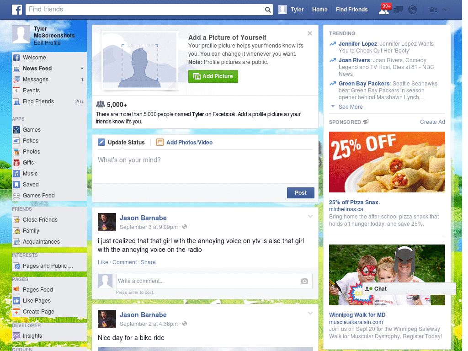Click the Like Pages thumbs-up icon
Screen dimensions: 468x351
[x=16, y=301]
